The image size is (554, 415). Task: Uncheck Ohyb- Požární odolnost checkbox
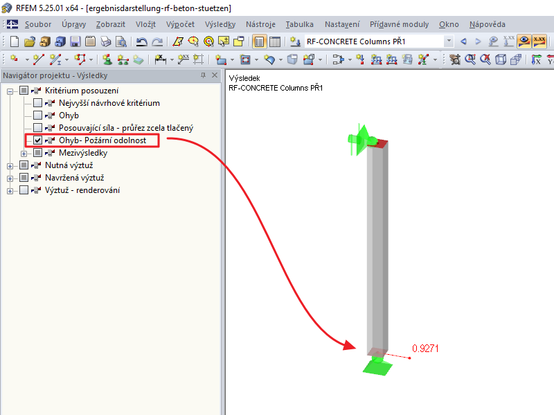coord(37,140)
